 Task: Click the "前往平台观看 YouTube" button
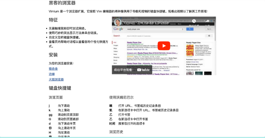click(x=132, y=70)
